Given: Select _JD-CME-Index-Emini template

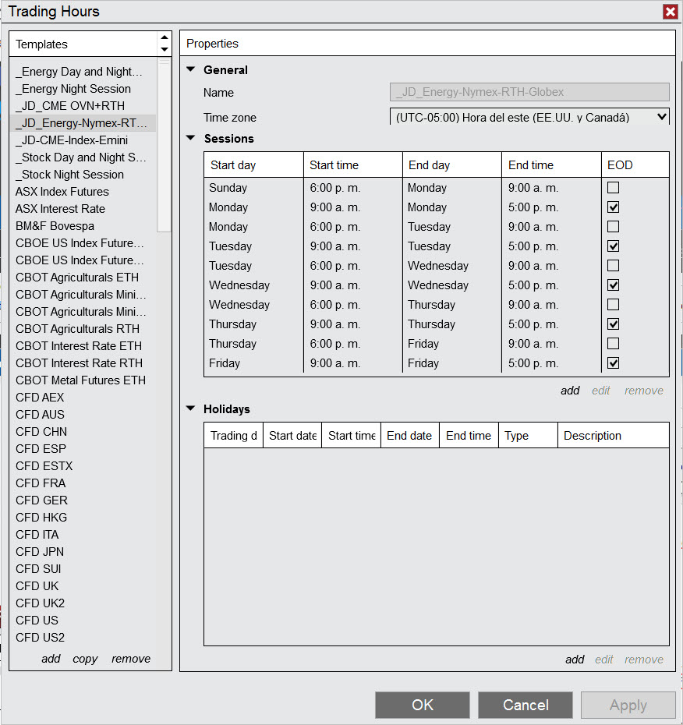Looking at the screenshot, I should tap(83, 140).
